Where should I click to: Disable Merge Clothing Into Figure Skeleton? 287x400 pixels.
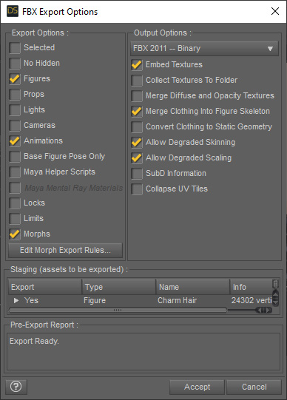click(x=137, y=112)
